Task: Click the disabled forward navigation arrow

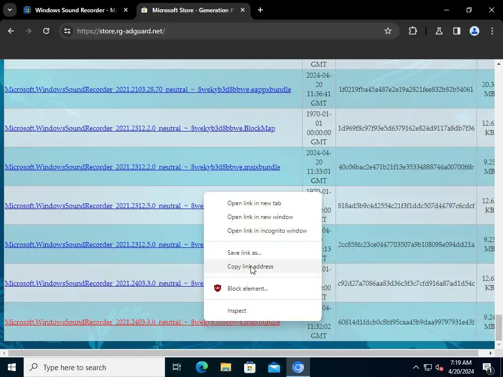Action: point(28,31)
